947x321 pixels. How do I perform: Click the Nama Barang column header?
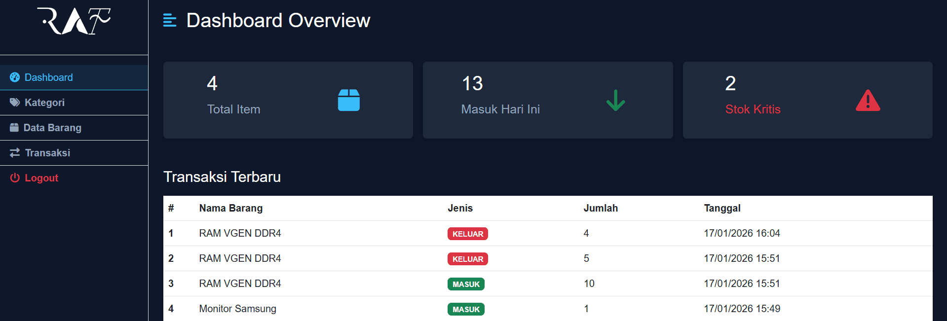tap(230, 208)
